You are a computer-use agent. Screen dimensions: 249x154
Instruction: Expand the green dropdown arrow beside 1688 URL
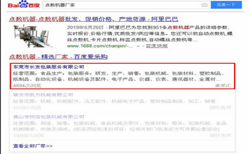point(138,46)
